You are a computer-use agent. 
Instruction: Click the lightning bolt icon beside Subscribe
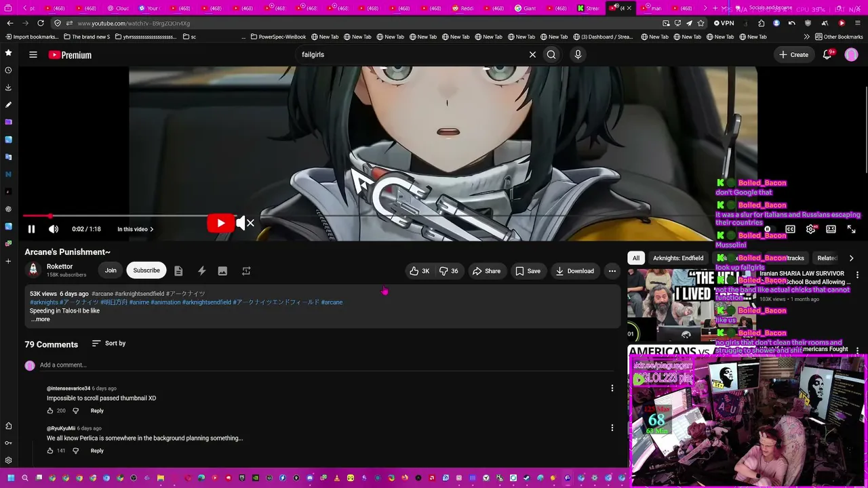[x=201, y=271]
